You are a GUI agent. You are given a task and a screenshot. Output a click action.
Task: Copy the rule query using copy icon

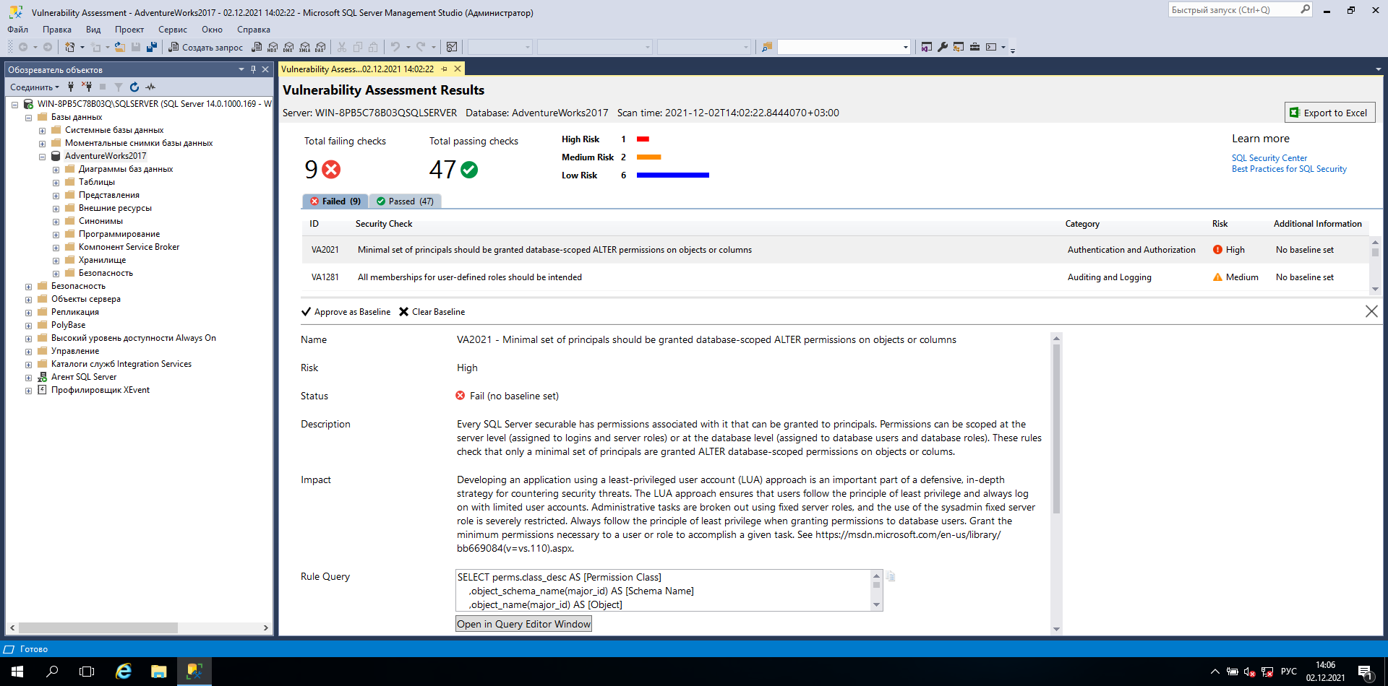pos(891,576)
